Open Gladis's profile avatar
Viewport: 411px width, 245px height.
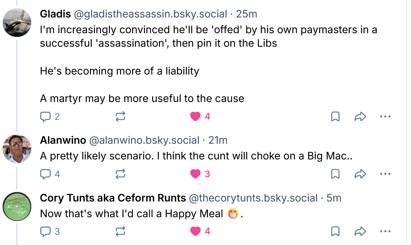[17, 22]
